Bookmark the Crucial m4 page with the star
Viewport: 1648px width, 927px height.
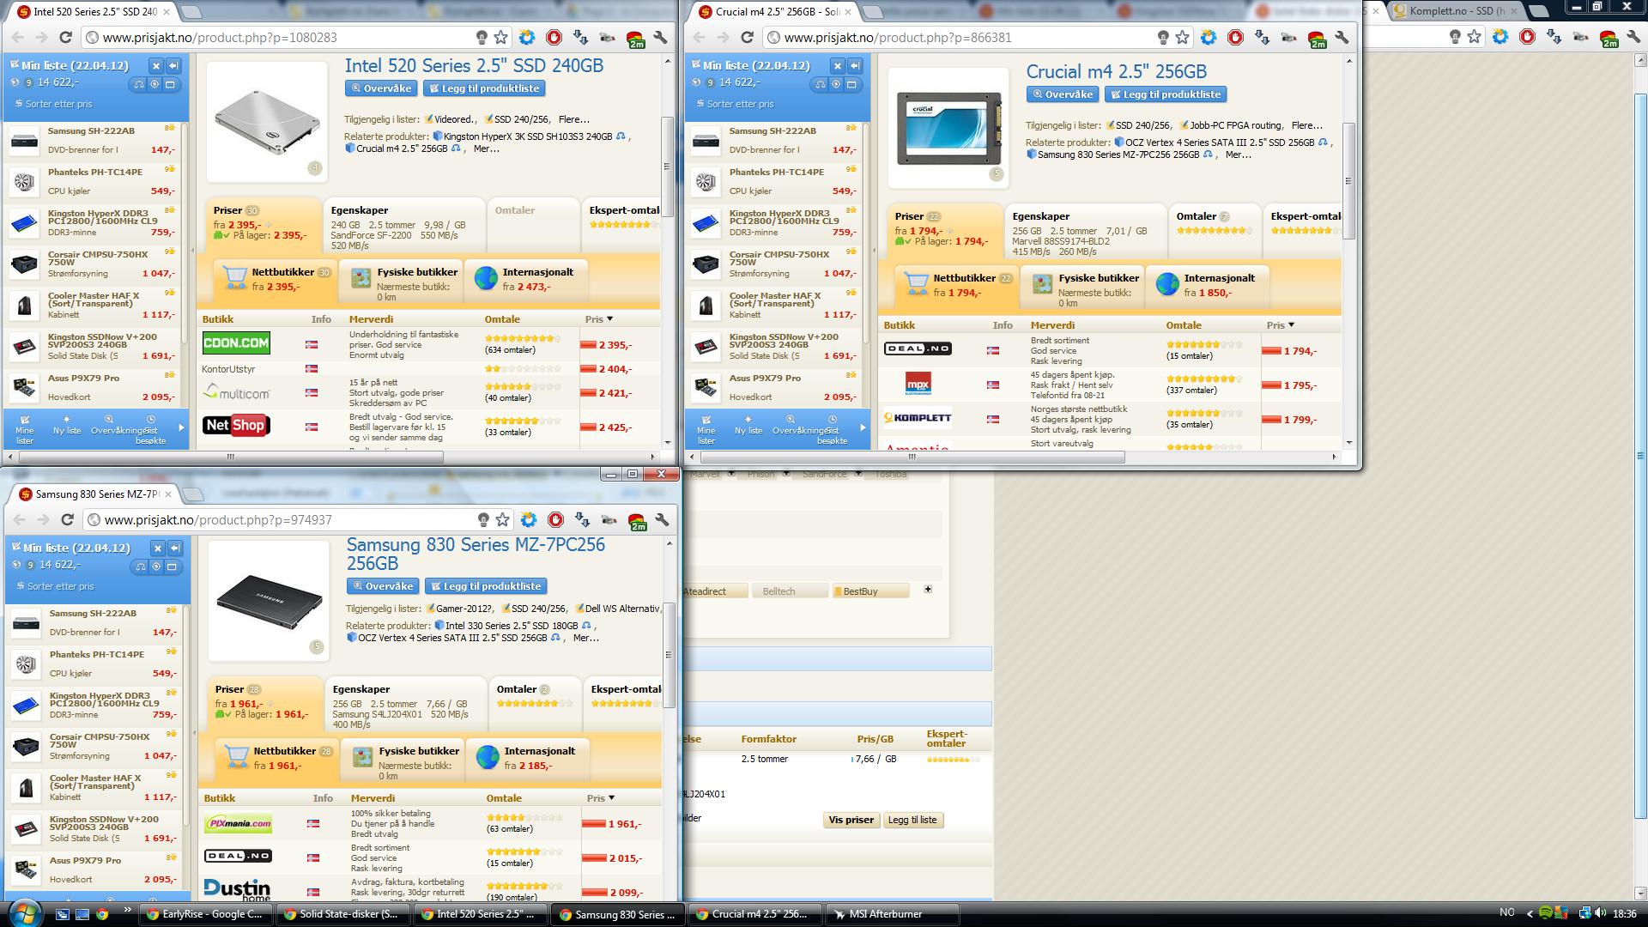(x=1182, y=37)
